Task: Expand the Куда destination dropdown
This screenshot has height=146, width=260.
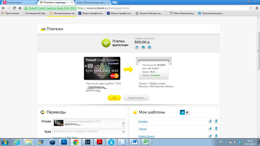Action: [123, 131]
